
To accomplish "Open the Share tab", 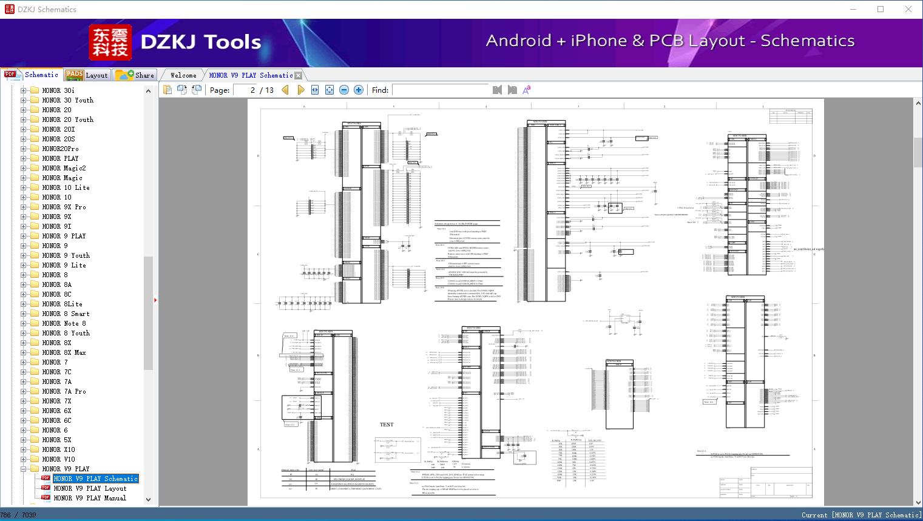I will coord(135,75).
